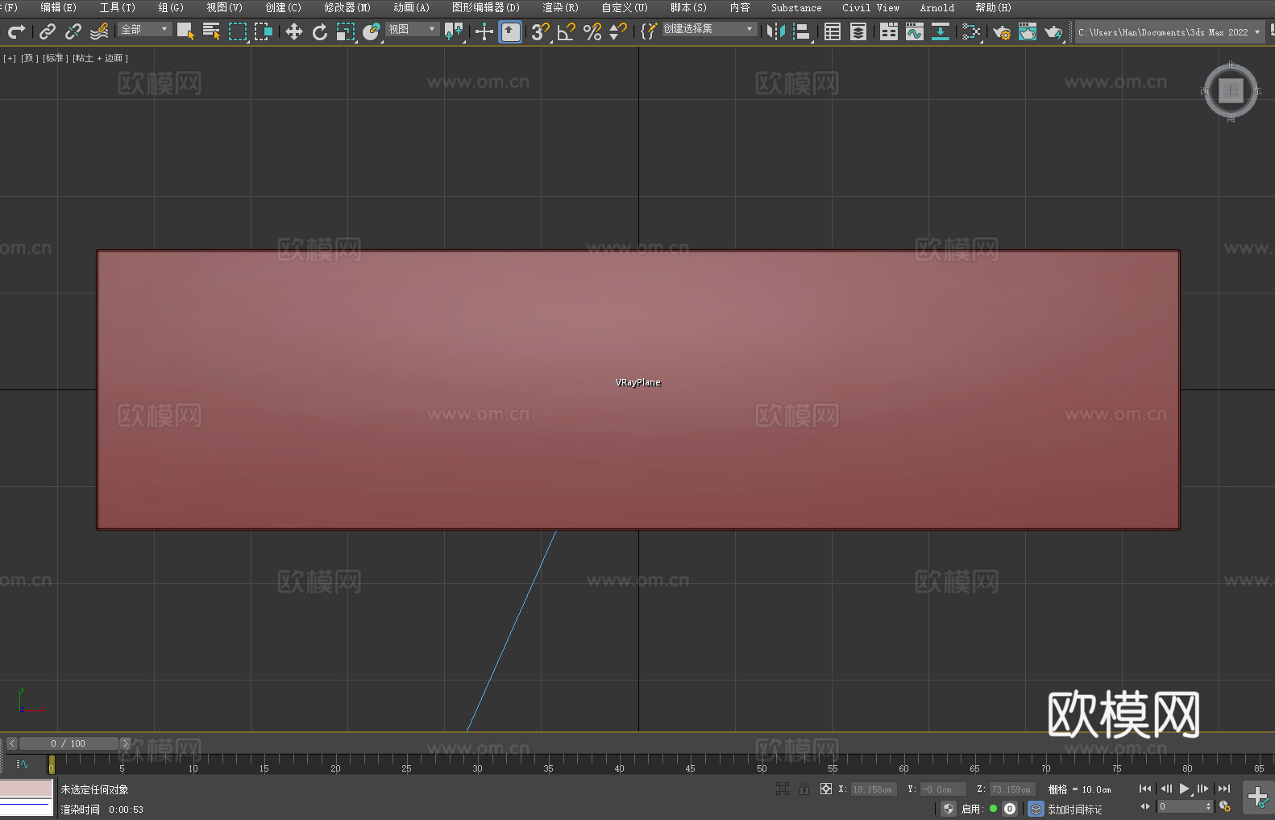
Task: Click the [标准] viewport shading label
Action: (x=55, y=58)
